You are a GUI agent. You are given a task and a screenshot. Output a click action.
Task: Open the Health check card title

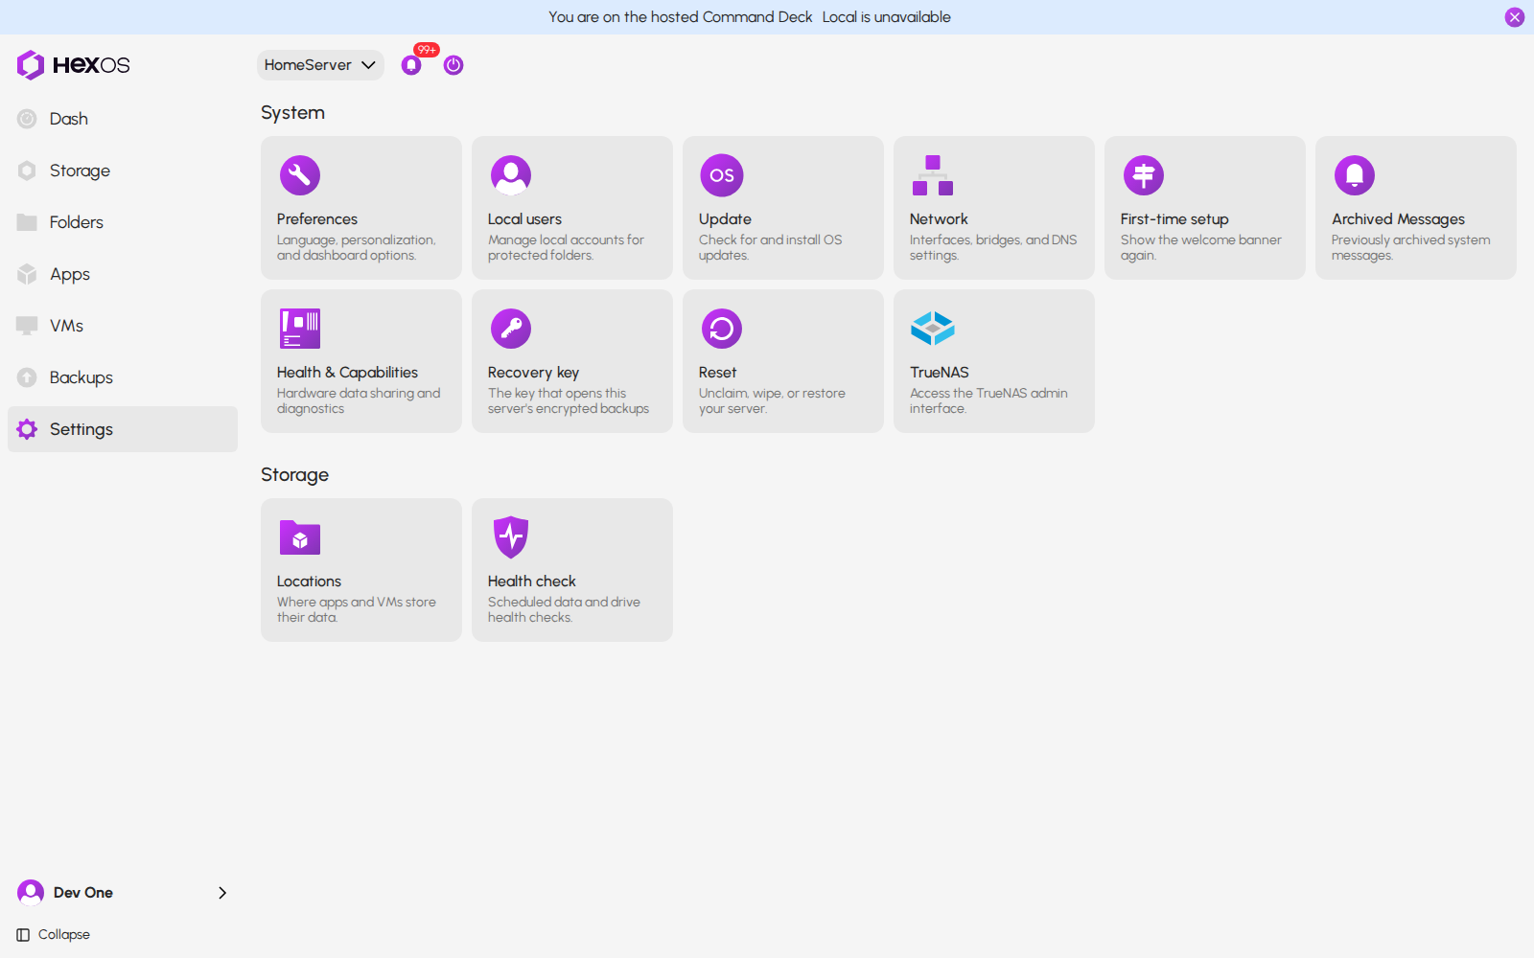pos(531,582)
